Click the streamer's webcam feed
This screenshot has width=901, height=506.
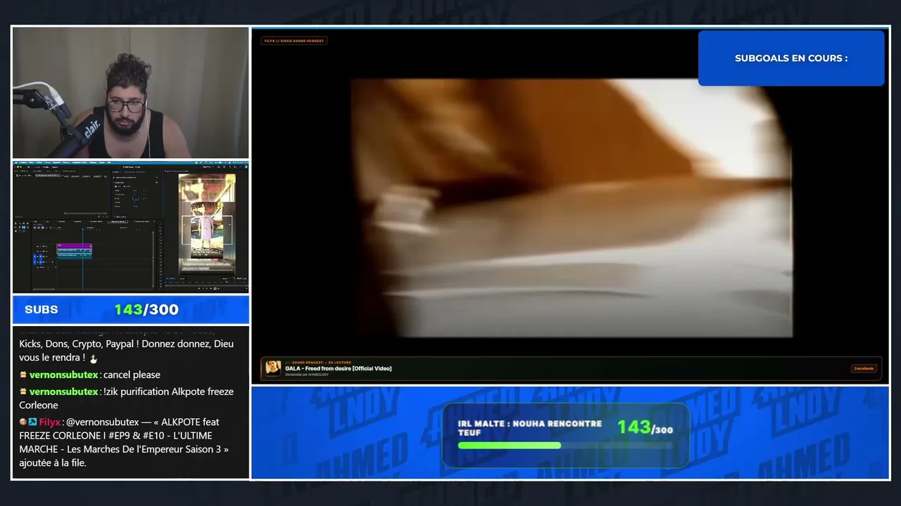[130, 93]
